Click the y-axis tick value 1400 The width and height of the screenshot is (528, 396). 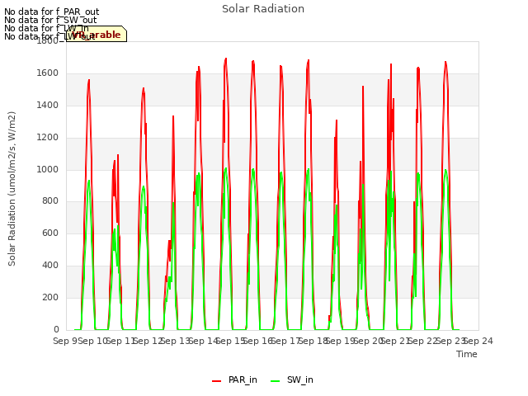coord(48,105)
